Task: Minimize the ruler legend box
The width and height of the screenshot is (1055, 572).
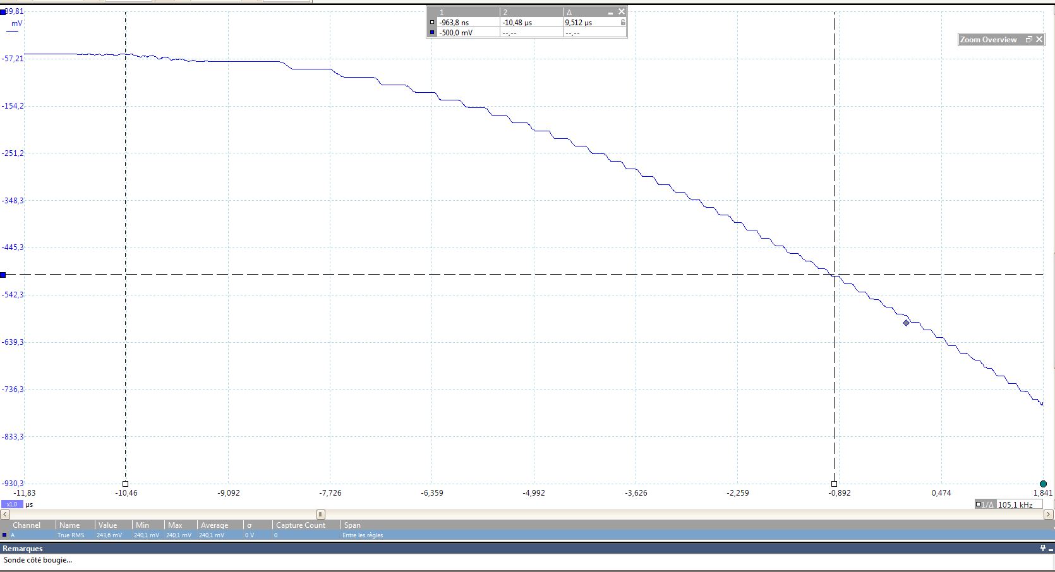Action: (x=610, y=13)
